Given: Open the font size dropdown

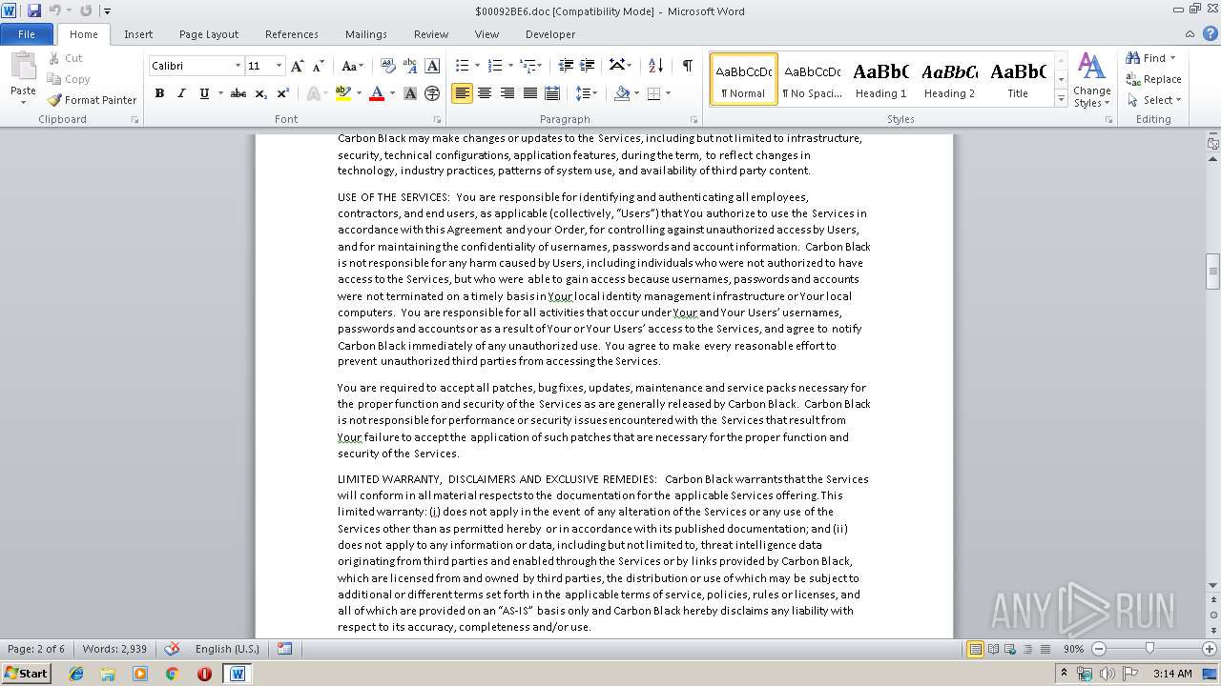Looking at the screenshot, I should click(x=279, y=66).
